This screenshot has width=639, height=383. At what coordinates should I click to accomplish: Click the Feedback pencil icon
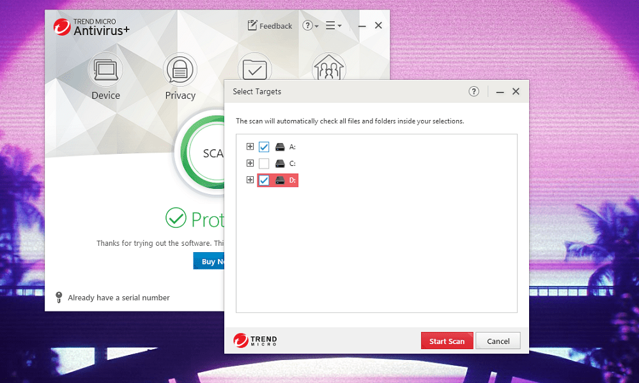point(252,26)
